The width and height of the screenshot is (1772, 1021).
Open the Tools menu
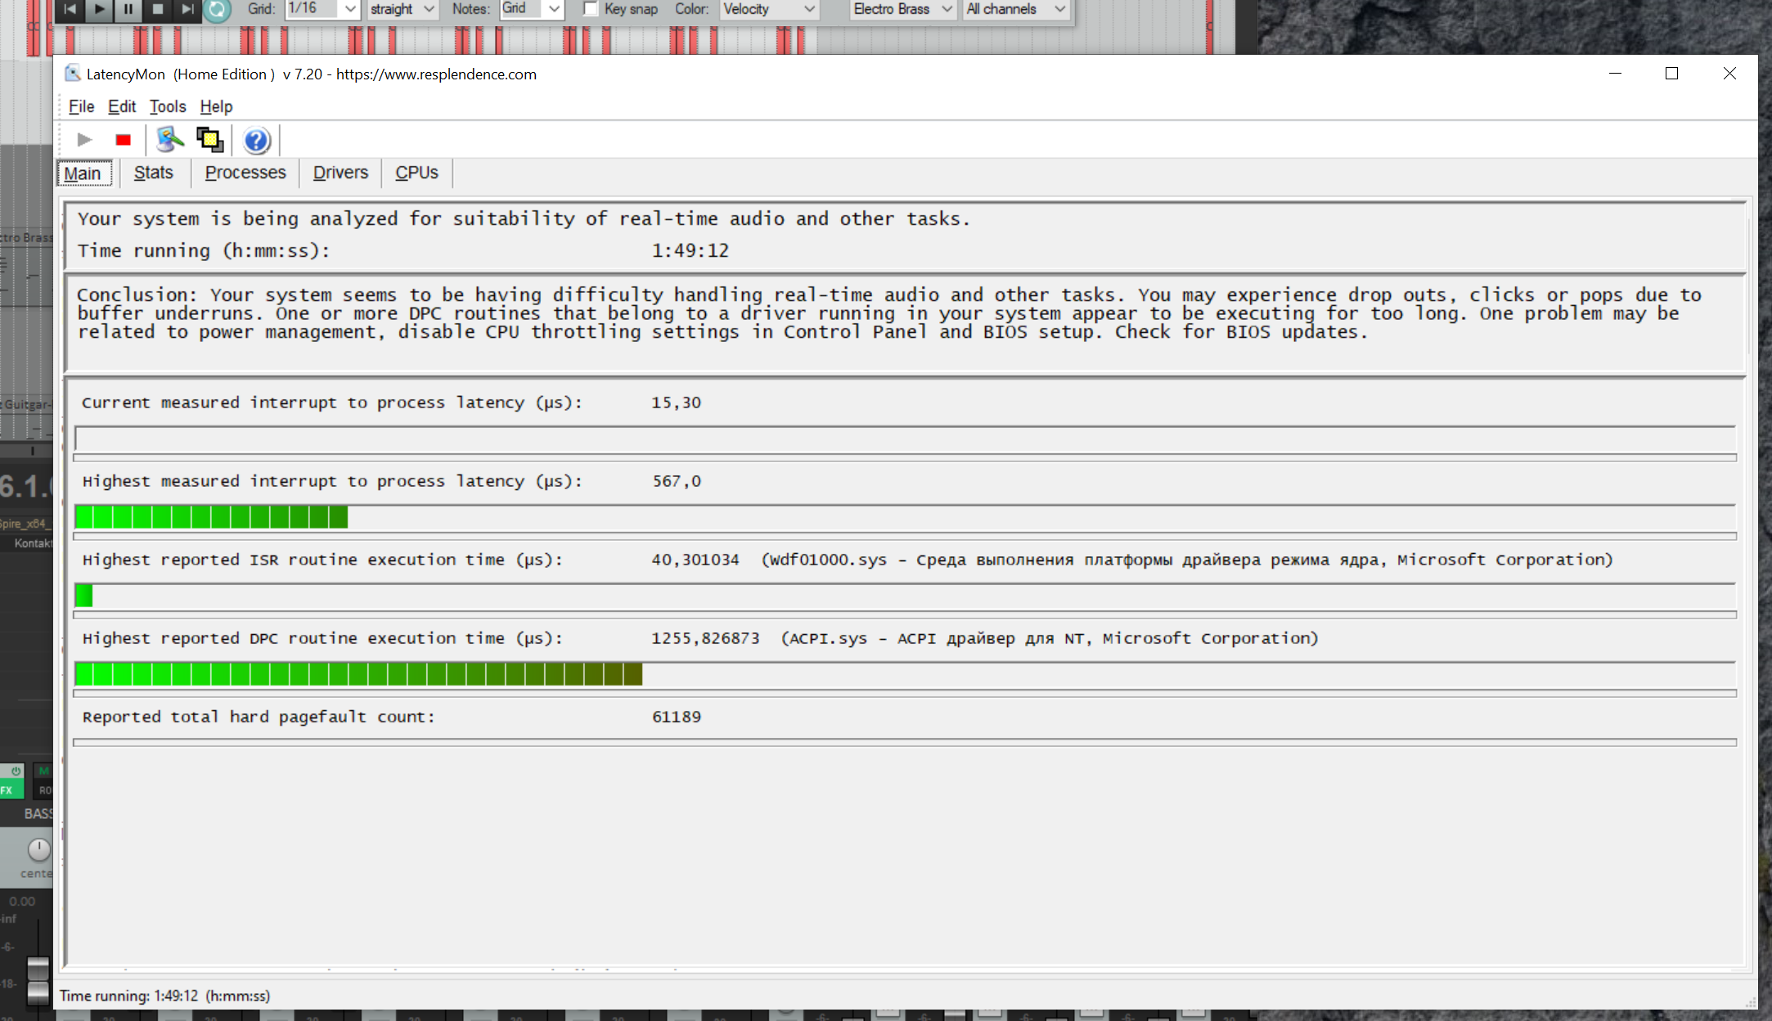[x=167, y=106]
